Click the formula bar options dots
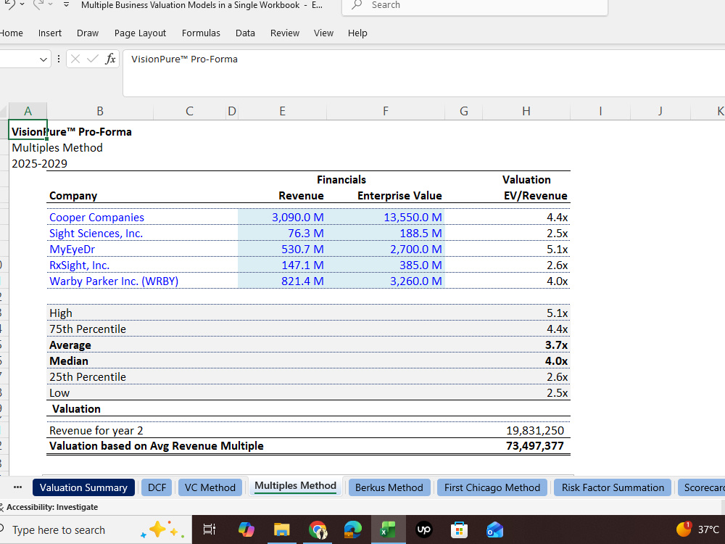 click(58, 59)
